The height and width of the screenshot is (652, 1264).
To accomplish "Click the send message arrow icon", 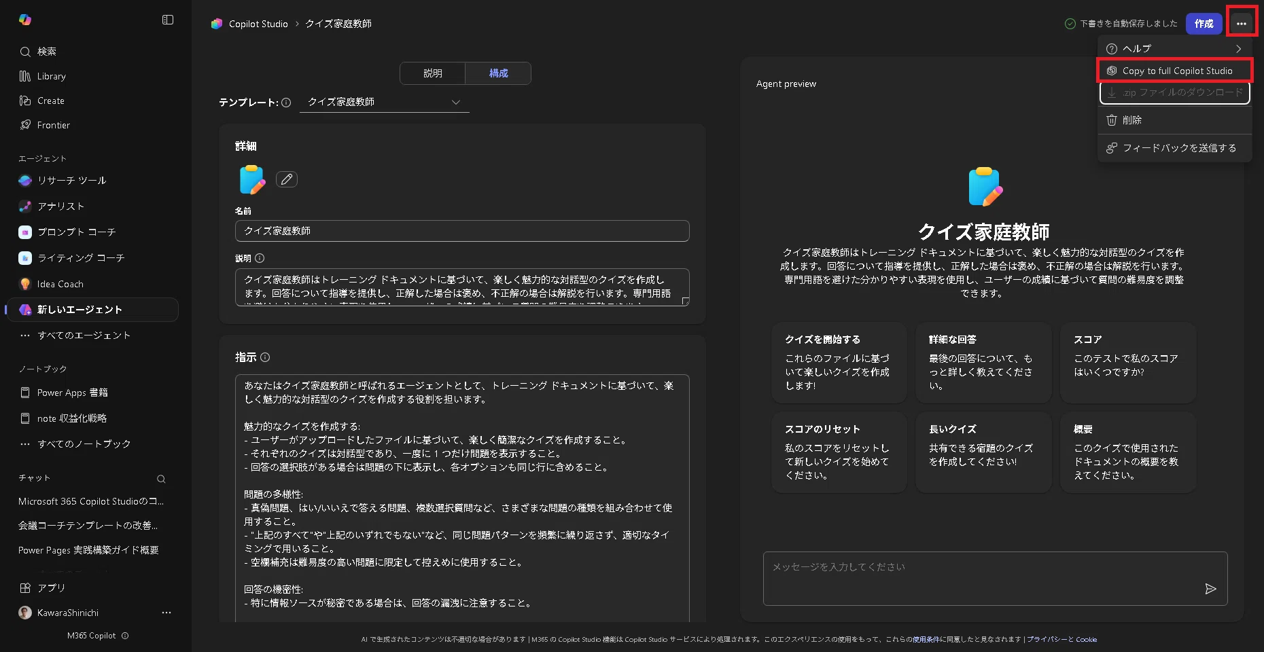I will [x=1210, y=589].
